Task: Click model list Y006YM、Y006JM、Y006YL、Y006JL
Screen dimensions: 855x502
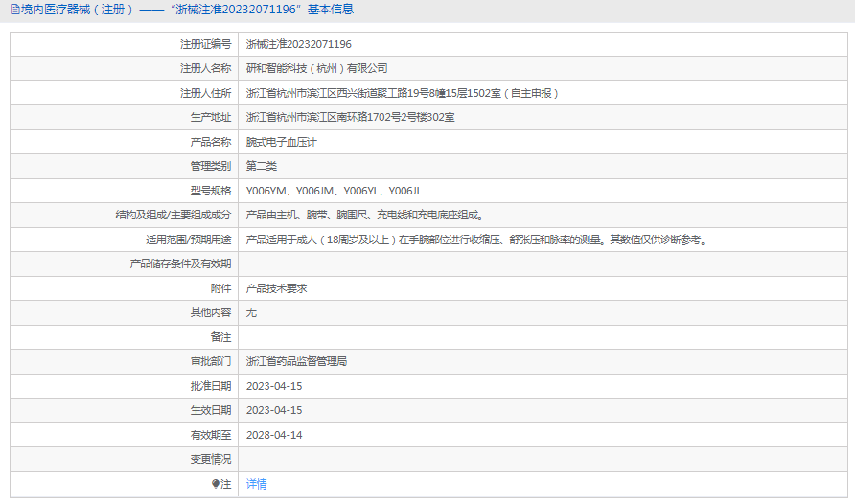Action: click(334, 191)
